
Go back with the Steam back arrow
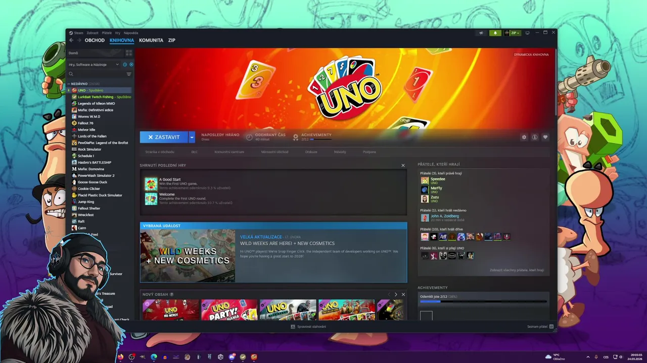click(71, 40)
